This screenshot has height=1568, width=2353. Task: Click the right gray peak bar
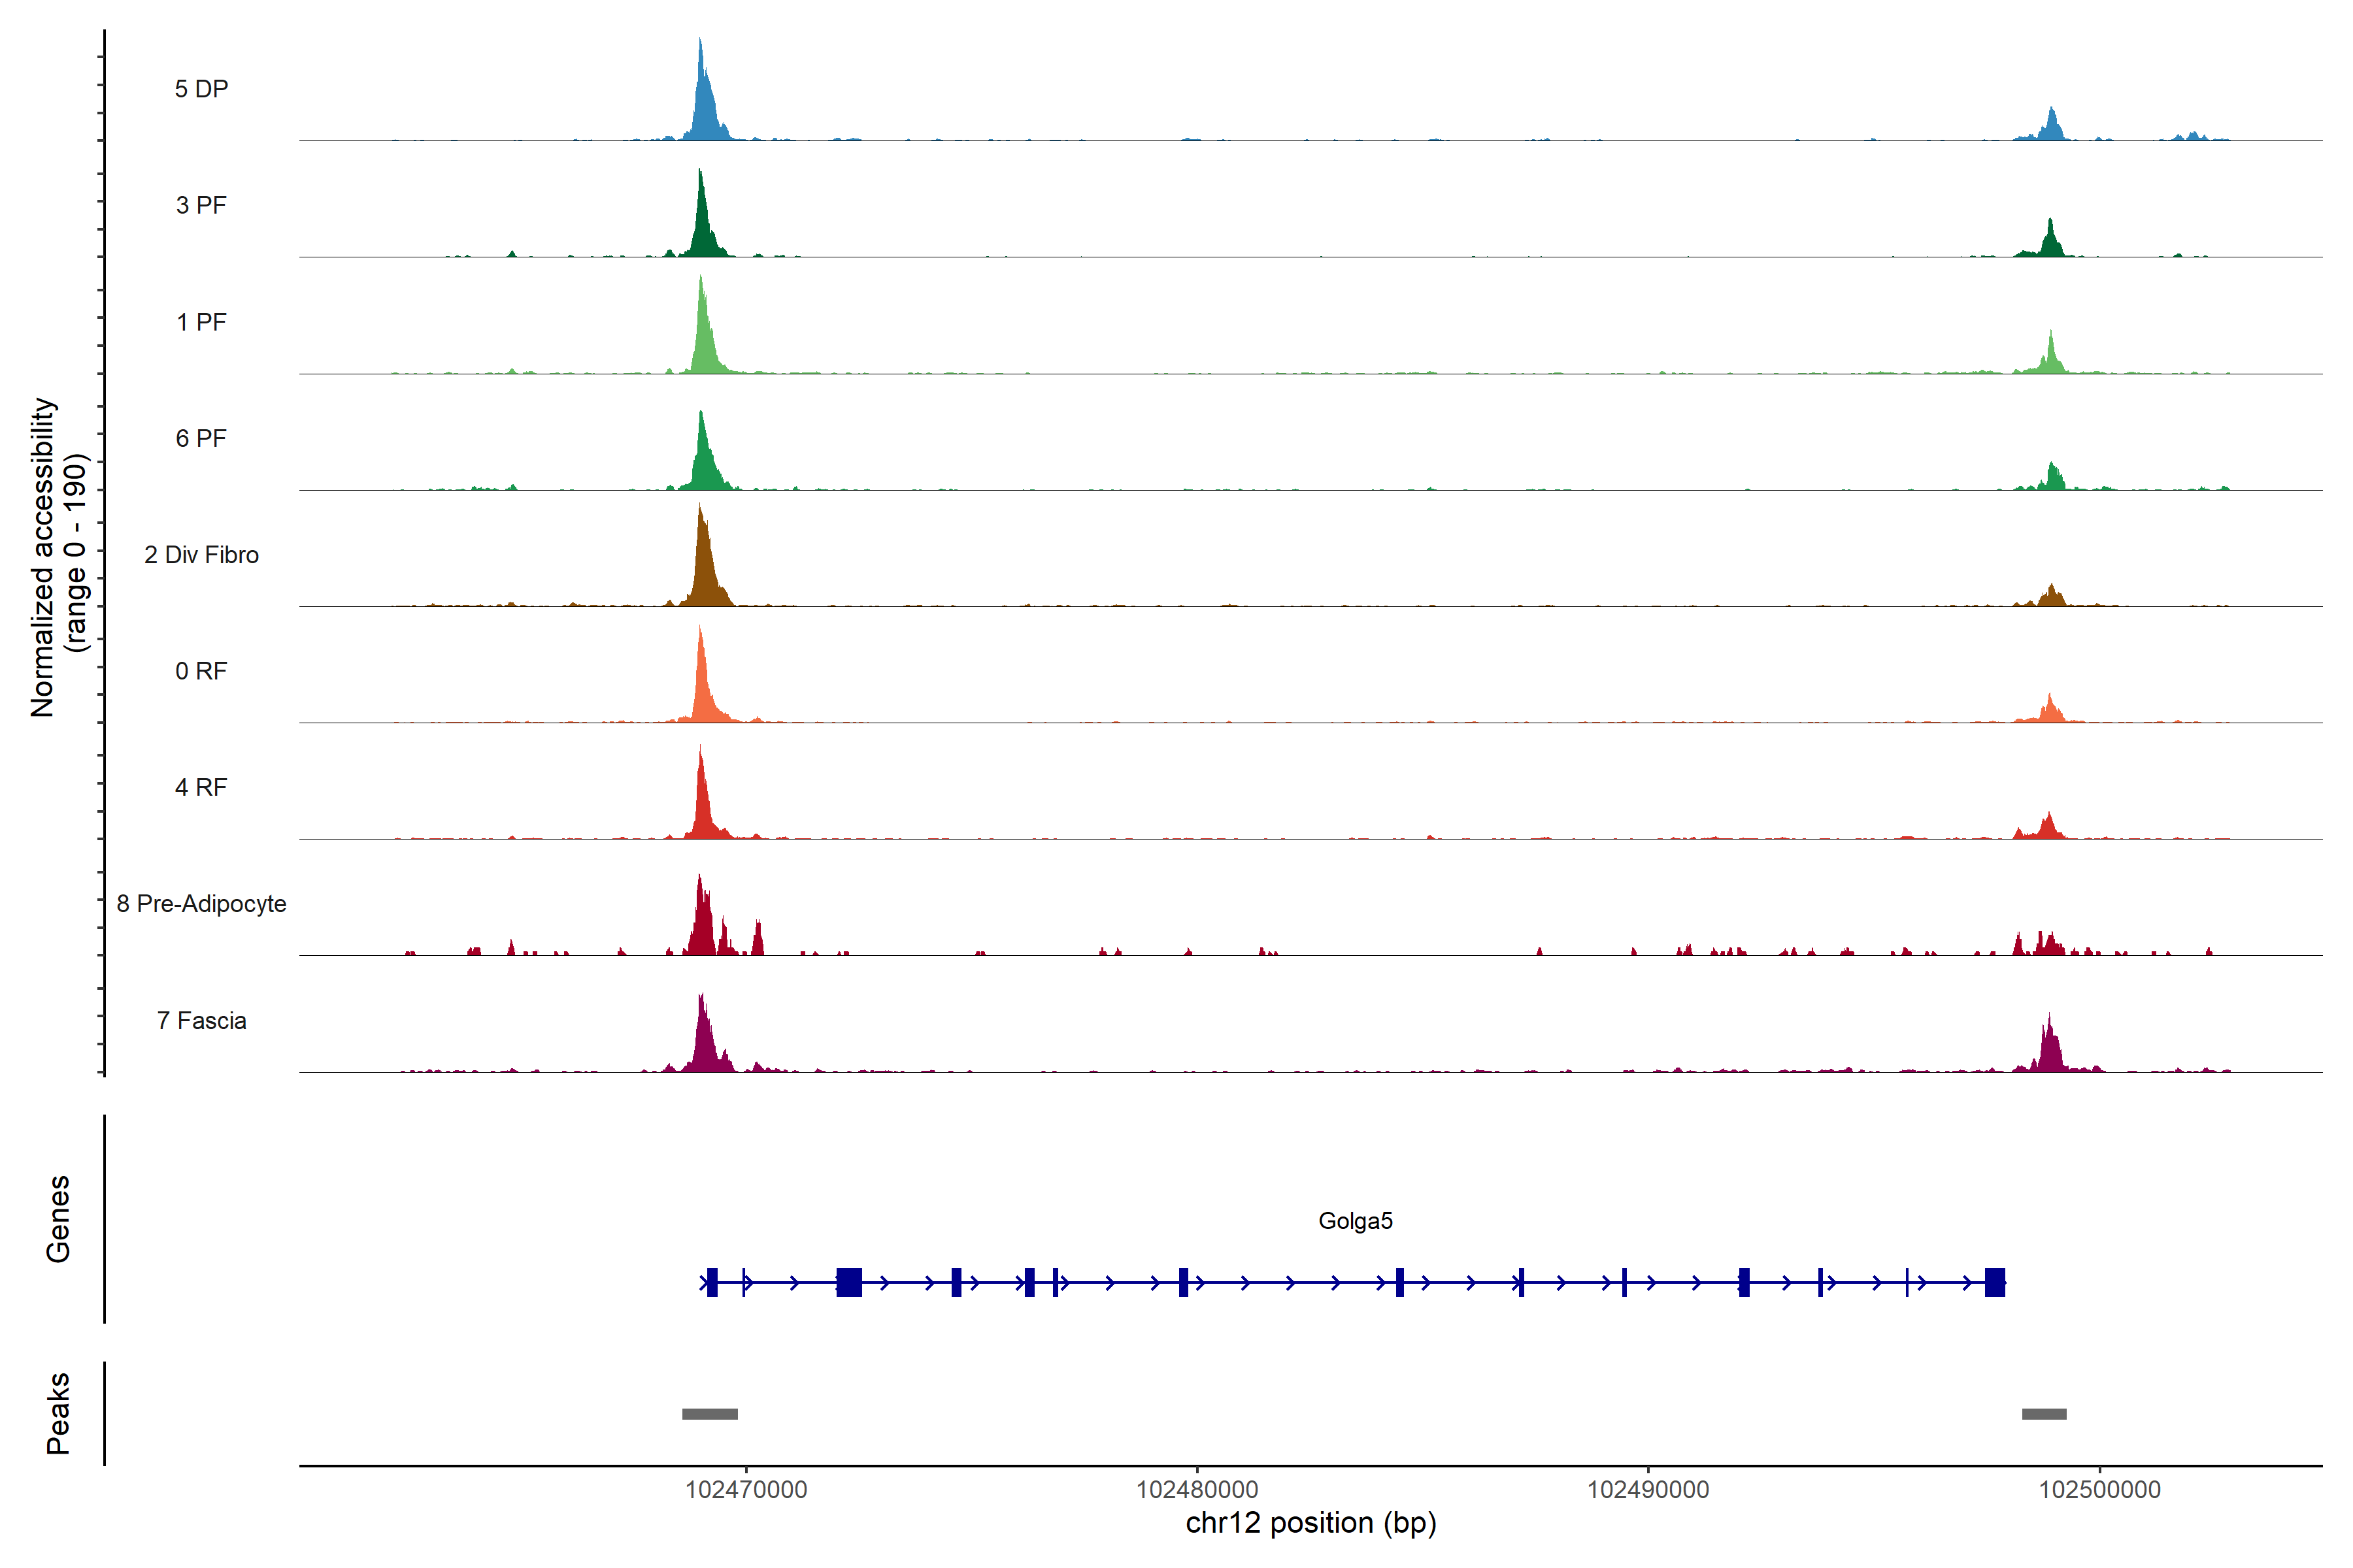(x=2044, y=1414)
